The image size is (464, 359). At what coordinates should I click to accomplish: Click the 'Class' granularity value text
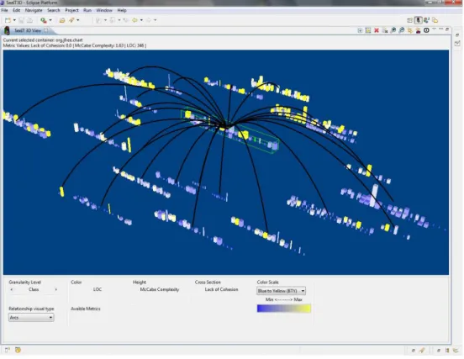[34, 289]
